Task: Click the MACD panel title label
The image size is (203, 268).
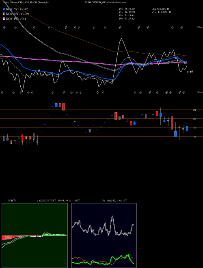Action: click(x=12, y=201)
